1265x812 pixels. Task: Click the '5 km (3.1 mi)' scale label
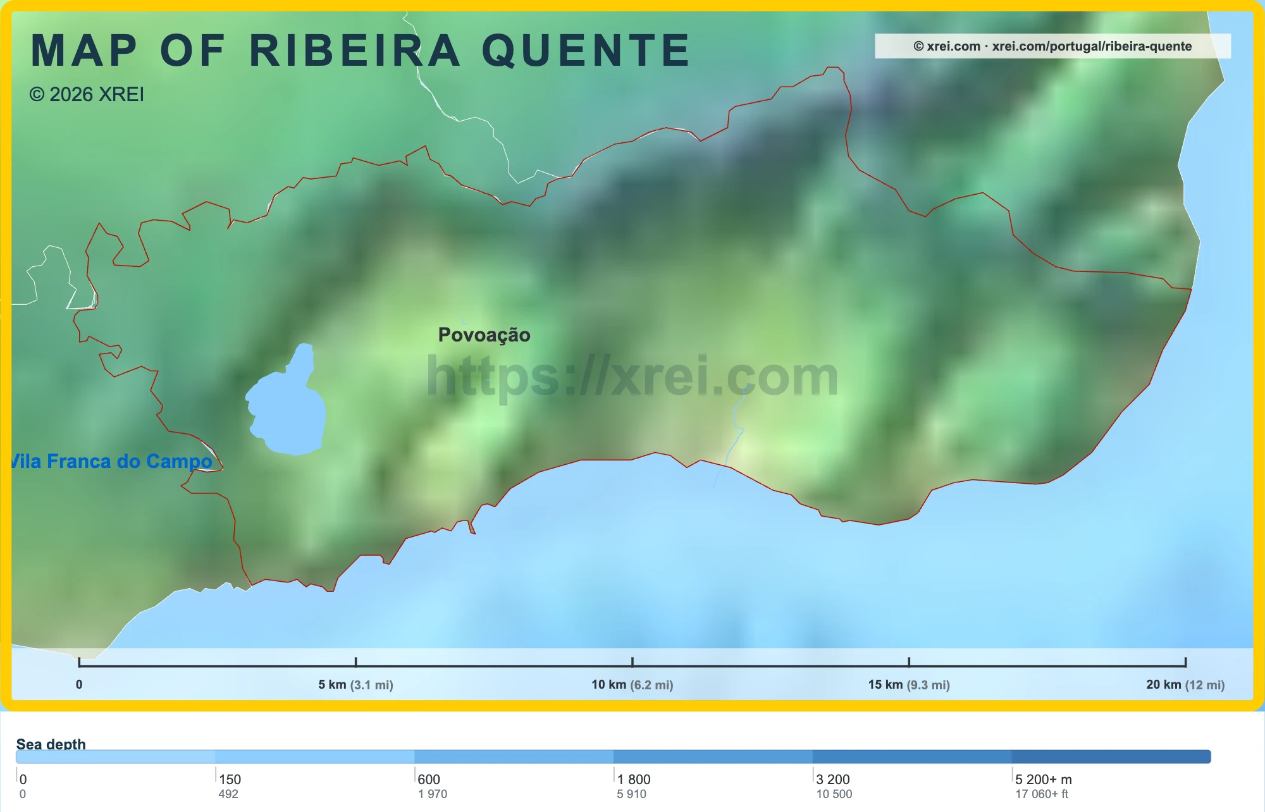[355, 685]
